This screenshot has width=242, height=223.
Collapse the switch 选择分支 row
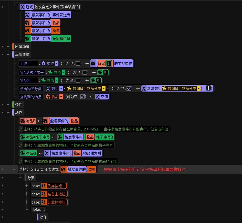(14, 169)
